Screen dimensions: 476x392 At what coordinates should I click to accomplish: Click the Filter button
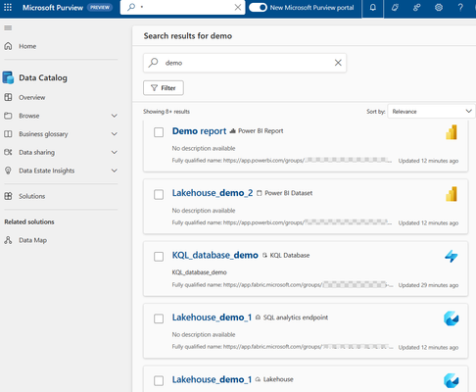tap(164, 88)
